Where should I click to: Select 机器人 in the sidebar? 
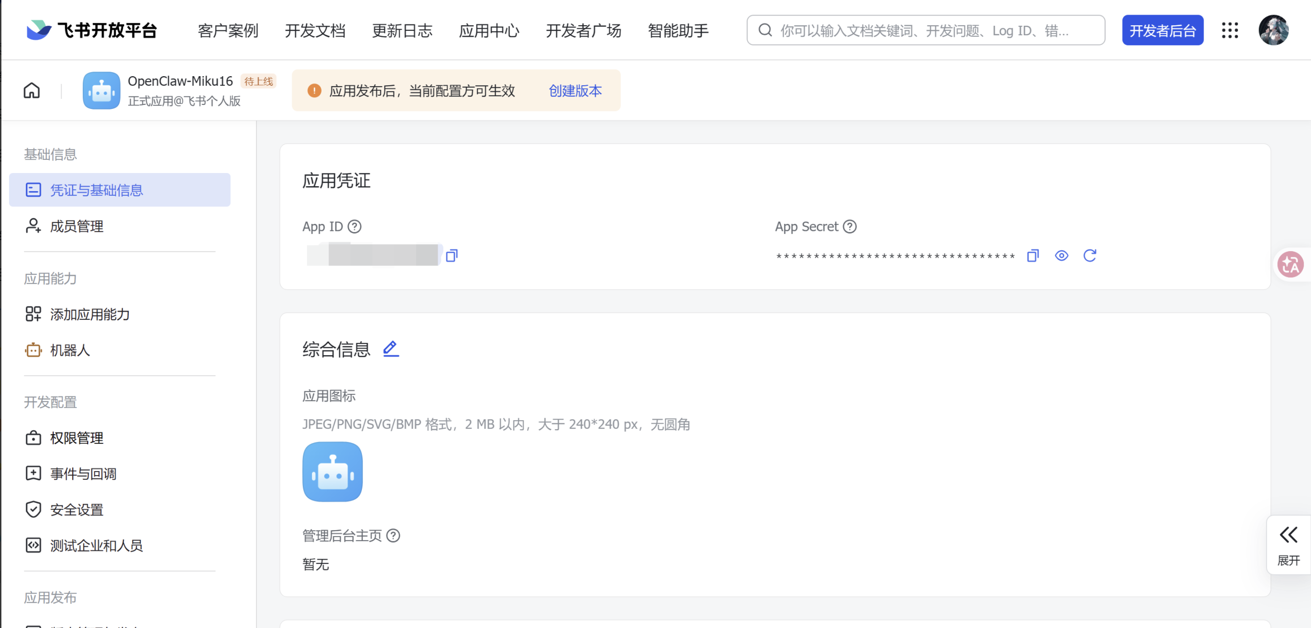coord(70,350)
